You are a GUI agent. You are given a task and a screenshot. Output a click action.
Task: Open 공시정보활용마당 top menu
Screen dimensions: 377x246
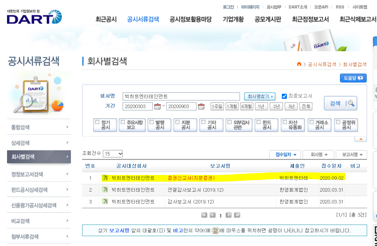pos(191,19)
